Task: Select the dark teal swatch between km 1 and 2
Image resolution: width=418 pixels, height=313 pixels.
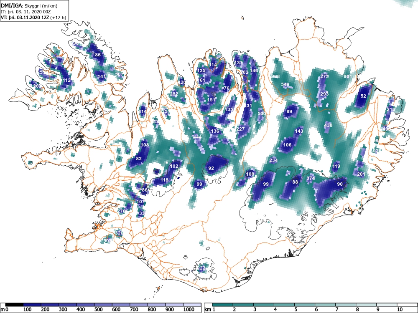Action: pyautogui.click(x=223, y=305)
